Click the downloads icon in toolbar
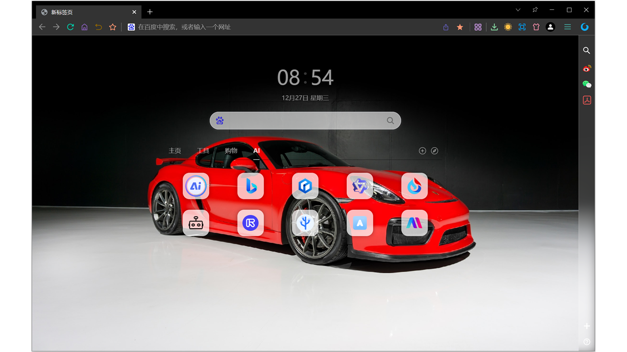 tap(494, 27)
